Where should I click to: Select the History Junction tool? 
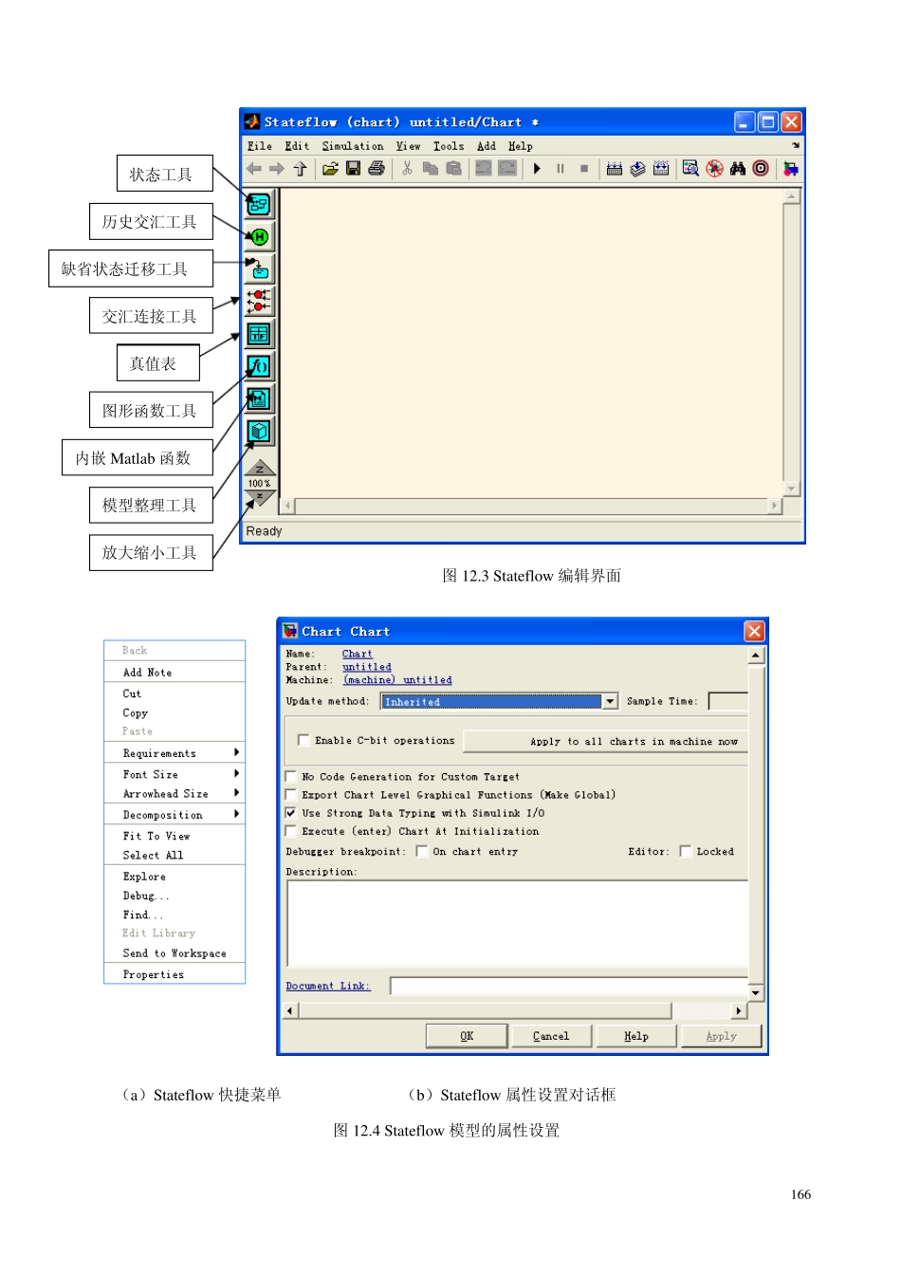pyautogui.click(x=259, y=237)
